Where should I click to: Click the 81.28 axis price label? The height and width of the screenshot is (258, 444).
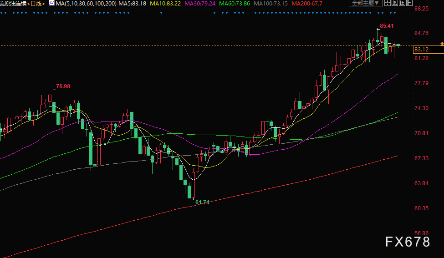pos(421,58)
